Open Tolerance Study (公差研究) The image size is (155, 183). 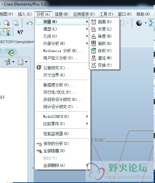[63, 68]
